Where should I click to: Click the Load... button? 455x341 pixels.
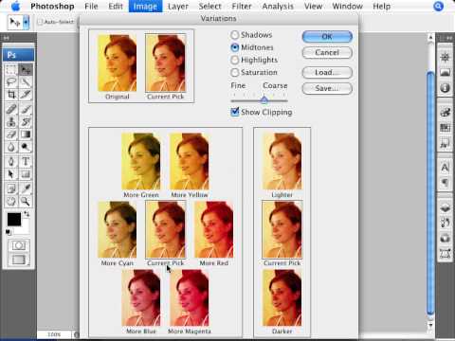pyautogui.click(x=327, y=72)
